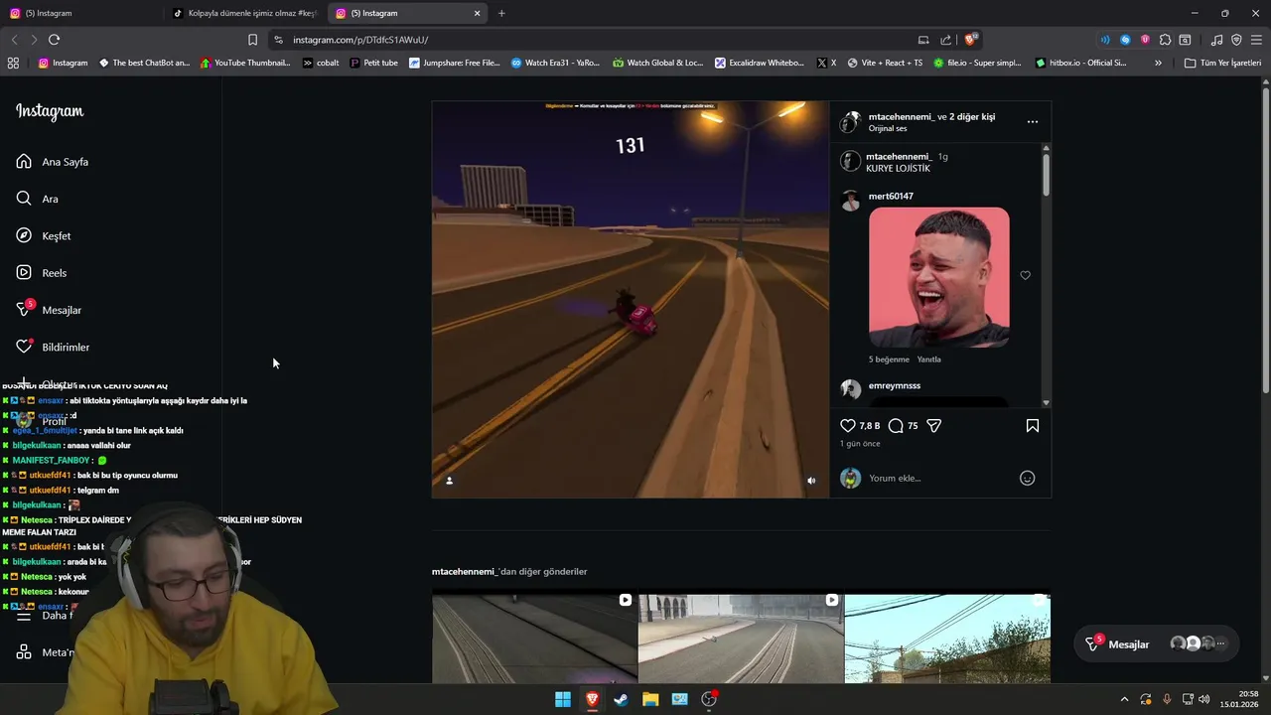Reply to mert60147 via Yanıtla

pyautogui.click(x=929, y=359)
